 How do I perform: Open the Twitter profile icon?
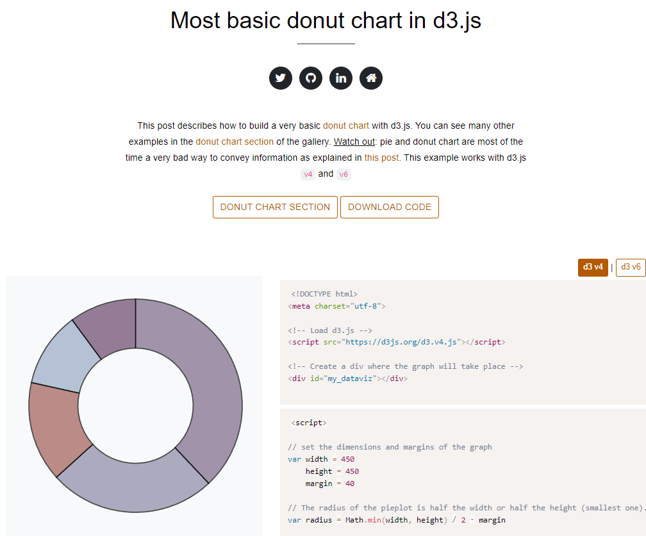click(x=280, y=77)
